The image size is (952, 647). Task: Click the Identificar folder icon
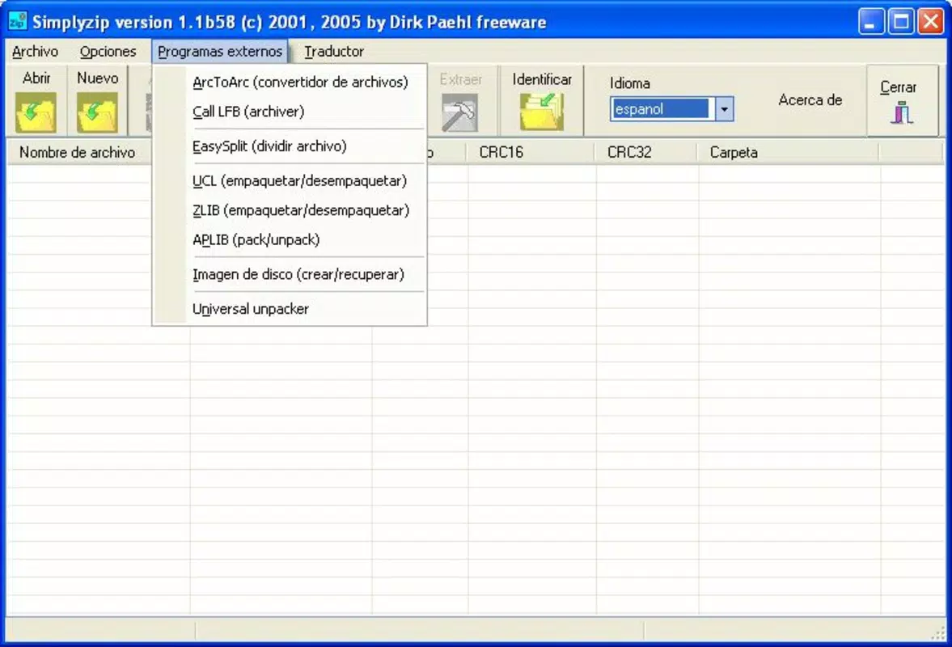pyautogui.click(x=542, y=112)
